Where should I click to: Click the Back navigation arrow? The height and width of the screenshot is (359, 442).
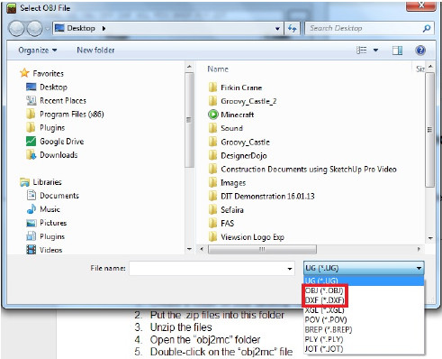(16, 29)
